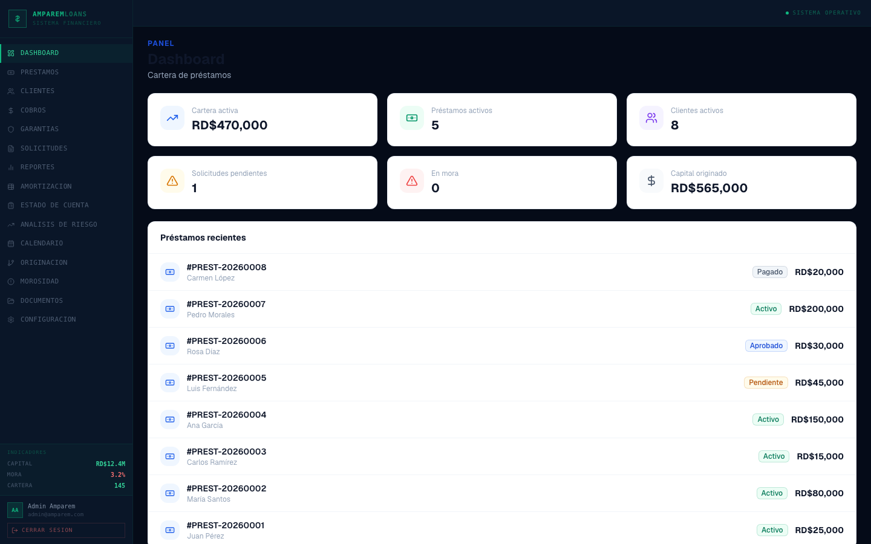Click the AmparemLoans logo icon
This screenshot has height=544, width=871.
click(18, 19)
